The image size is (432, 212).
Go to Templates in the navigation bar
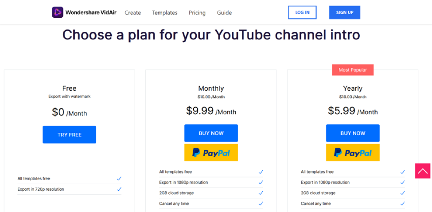click(165, 13)
